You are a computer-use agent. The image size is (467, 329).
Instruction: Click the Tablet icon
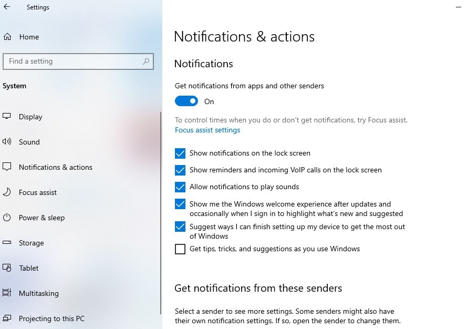click(x=6, y=268)
